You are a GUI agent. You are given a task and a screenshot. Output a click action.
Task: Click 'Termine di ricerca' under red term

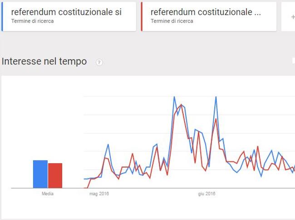point(172,21)
